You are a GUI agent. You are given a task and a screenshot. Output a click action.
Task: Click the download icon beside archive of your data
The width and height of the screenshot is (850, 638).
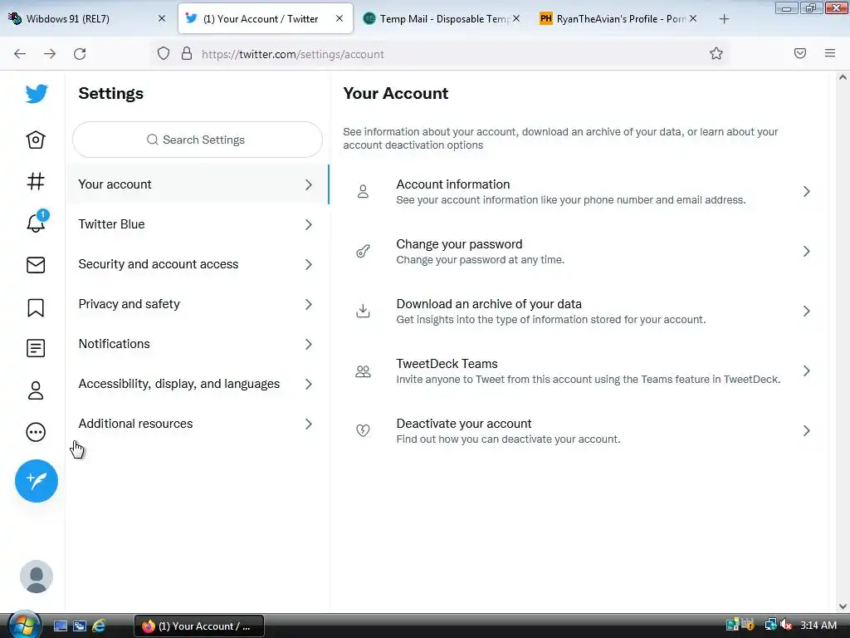pos(363,311)
